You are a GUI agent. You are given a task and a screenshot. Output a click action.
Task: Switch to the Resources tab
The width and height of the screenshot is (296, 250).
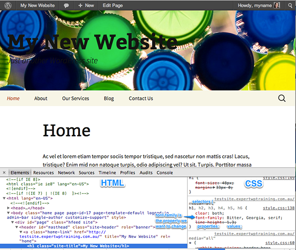pyautogui.click(x=43, y=173)
